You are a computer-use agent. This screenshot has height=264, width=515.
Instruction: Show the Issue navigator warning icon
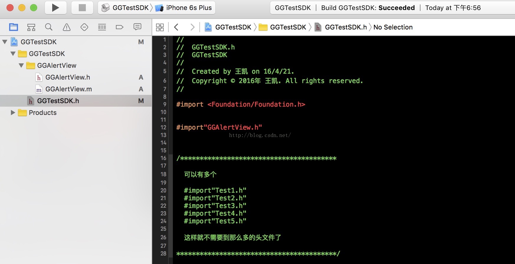[67, 27]
